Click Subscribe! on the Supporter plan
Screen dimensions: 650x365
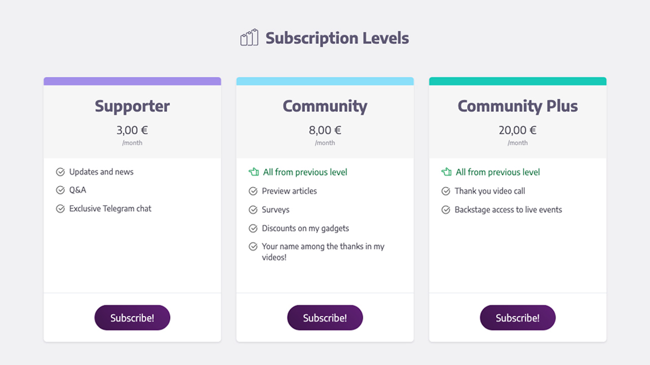coord(132,317)
